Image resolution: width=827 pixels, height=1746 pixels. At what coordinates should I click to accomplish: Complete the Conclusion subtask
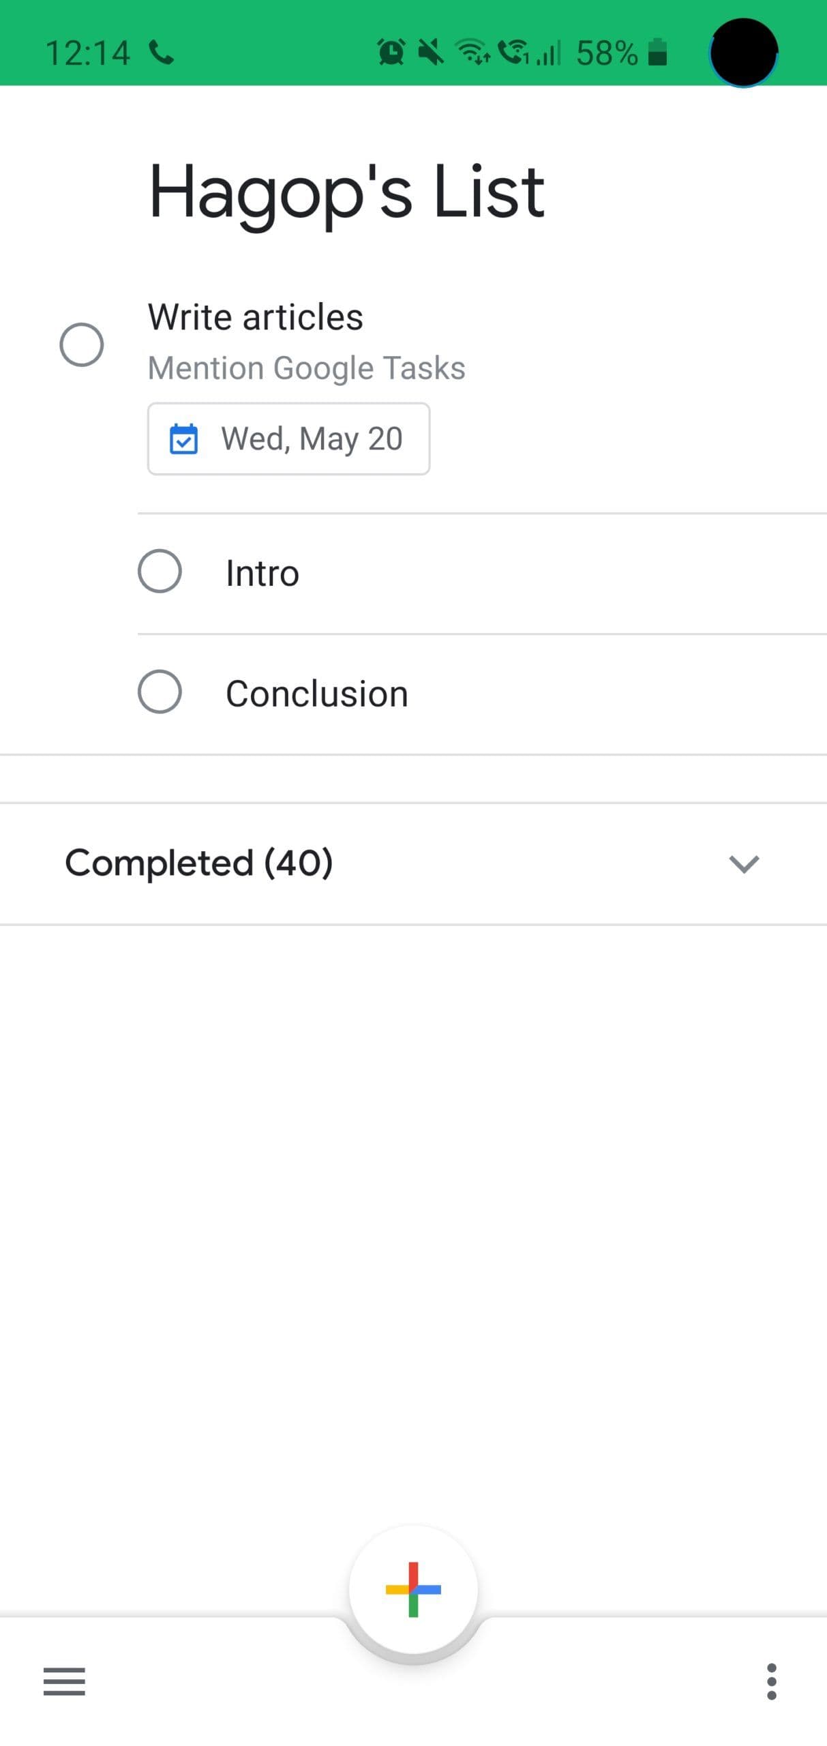[160, 692]
